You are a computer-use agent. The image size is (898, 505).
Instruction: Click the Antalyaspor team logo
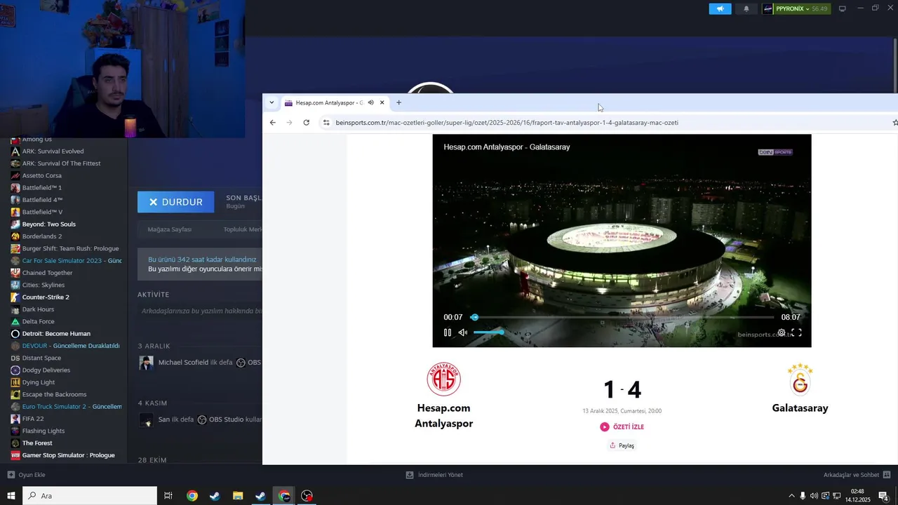[x=443, y=379]
